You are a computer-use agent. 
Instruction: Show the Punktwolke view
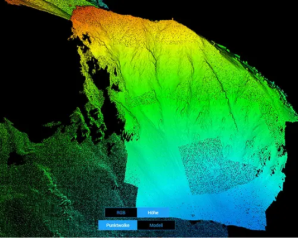(117, 226)
